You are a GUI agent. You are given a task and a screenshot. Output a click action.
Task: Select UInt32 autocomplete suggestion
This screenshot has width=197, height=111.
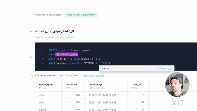136,68
